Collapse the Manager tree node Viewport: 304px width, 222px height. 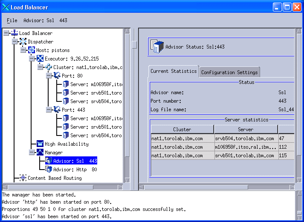point(32,153)
